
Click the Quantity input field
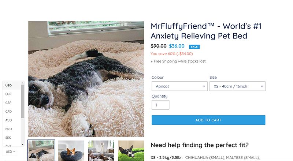[x=160, y=105]
